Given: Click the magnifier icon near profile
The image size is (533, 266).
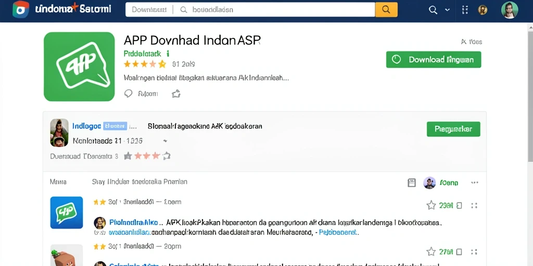Looking at the screenshot, I should (433, 10).
